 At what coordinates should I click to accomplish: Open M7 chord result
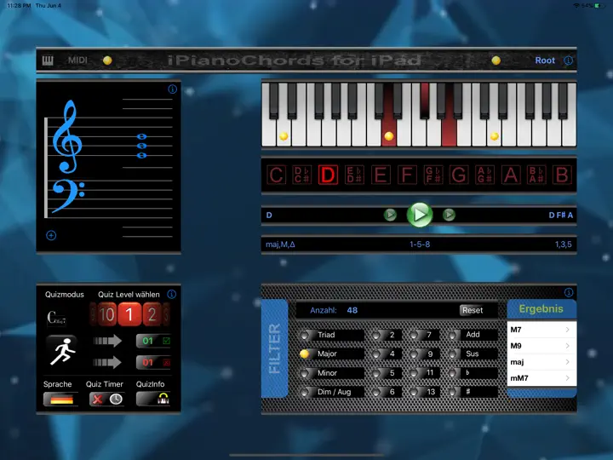point(541,330)
